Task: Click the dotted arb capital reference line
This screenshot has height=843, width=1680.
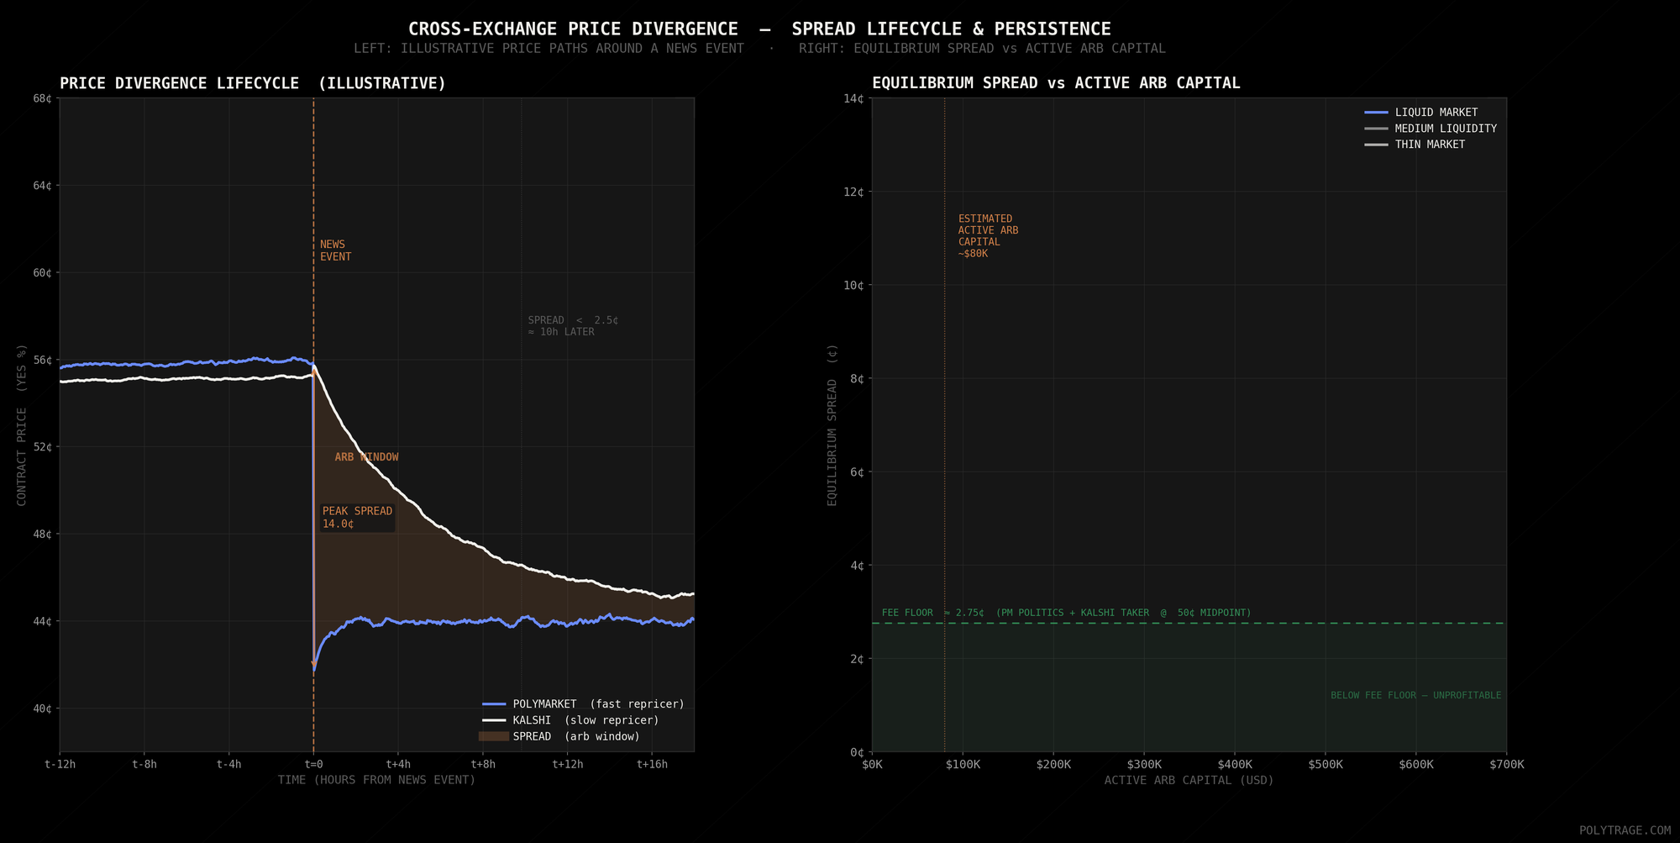Action: (944, 420)
